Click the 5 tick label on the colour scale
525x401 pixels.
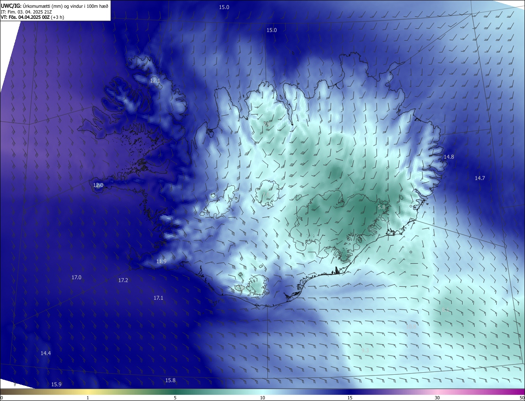point(175,398)
